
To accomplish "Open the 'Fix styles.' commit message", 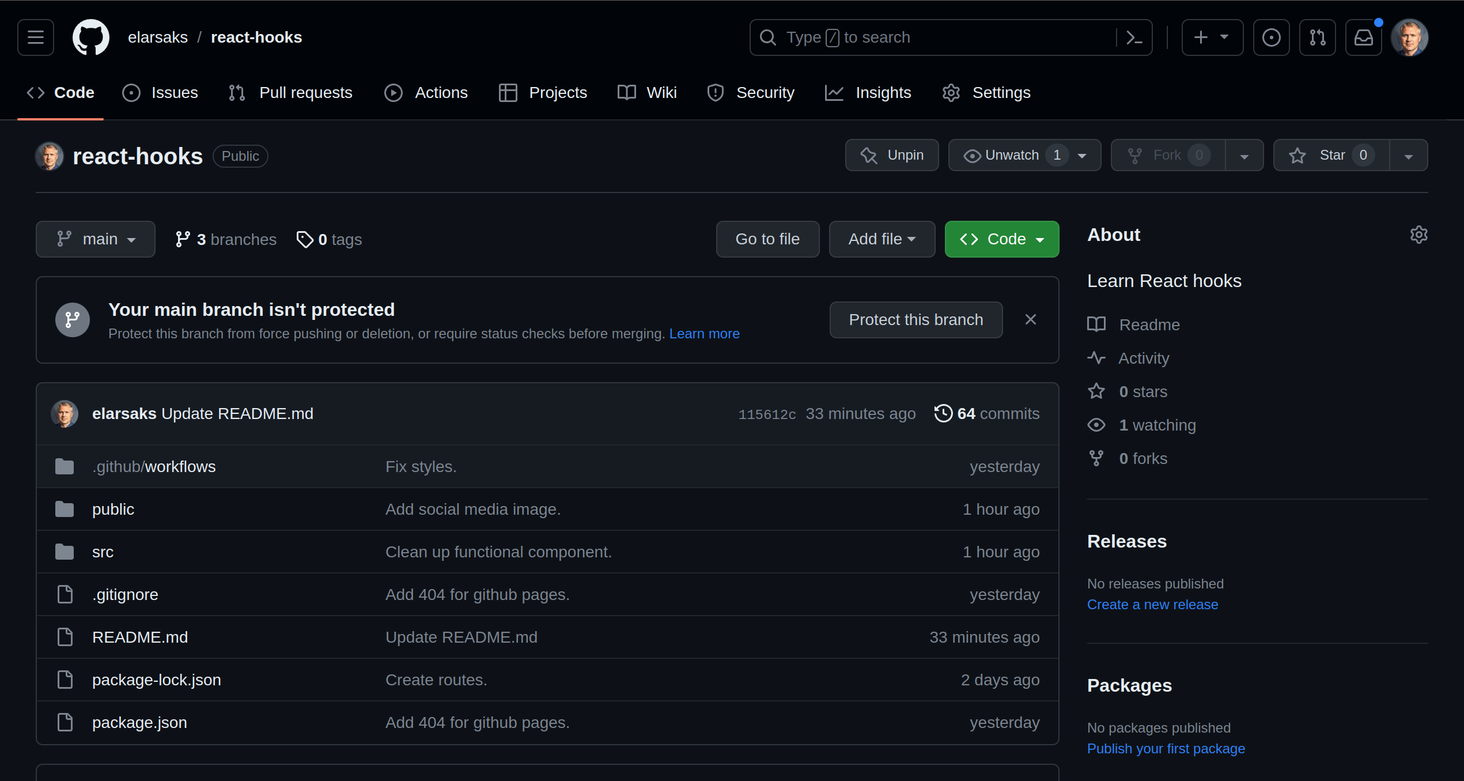I will (x=421, y=466).
